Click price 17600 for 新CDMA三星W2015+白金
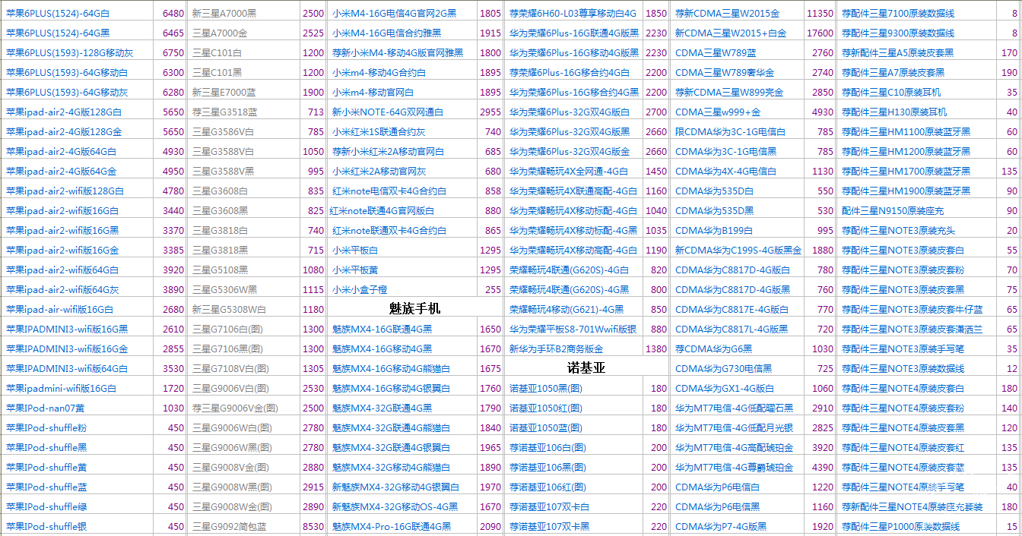Image resolution: width=1022 pixels, height=536 pixels. point(820,33)
